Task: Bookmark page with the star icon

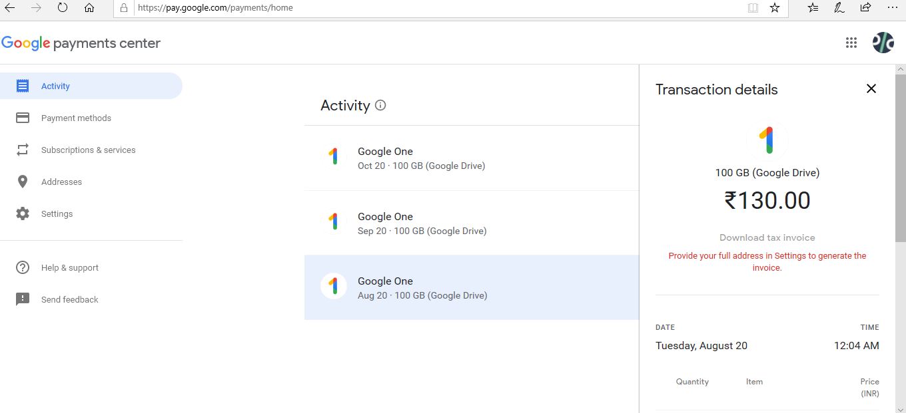Action: pyautogui.click(x=775, y=8)
